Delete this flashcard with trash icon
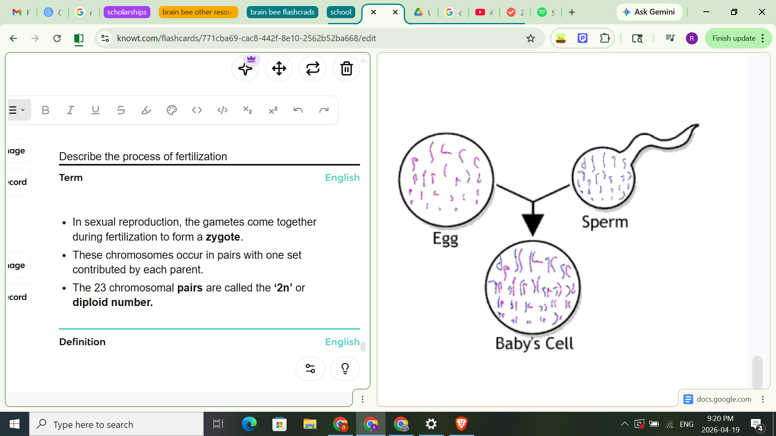 point(346,69)
